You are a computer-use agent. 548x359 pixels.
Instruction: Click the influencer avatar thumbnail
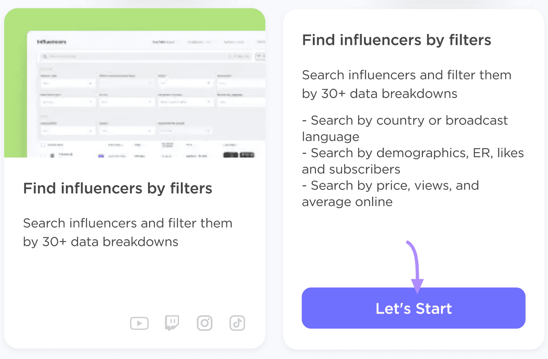[53, 154]
